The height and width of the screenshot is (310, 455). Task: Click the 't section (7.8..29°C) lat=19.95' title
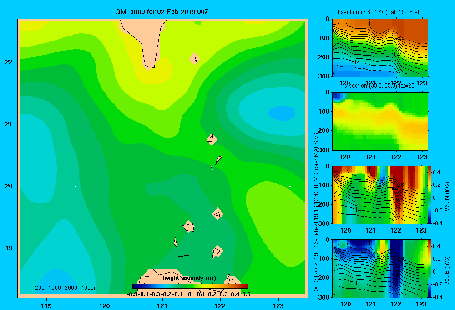tap(378, 12)
